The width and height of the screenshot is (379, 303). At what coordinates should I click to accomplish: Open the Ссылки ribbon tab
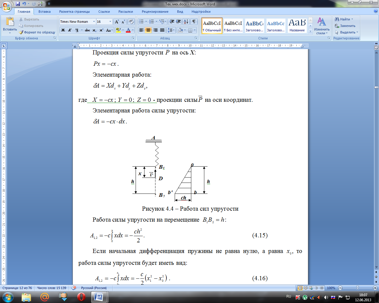pyautogui.click(x=104, y=12)
